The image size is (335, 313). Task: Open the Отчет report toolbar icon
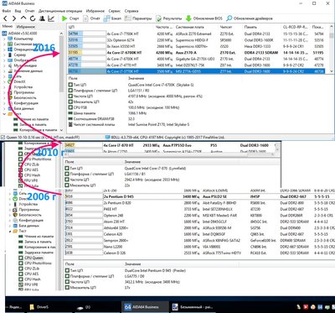86,18
